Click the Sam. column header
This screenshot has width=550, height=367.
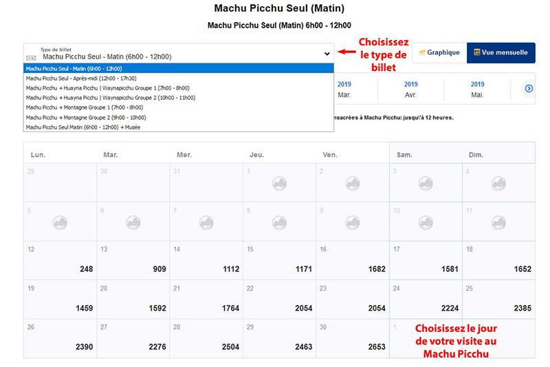[x=404, y=155]
